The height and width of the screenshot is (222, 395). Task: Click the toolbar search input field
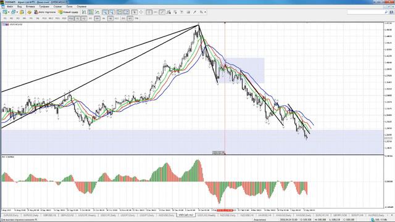(365, 12)
